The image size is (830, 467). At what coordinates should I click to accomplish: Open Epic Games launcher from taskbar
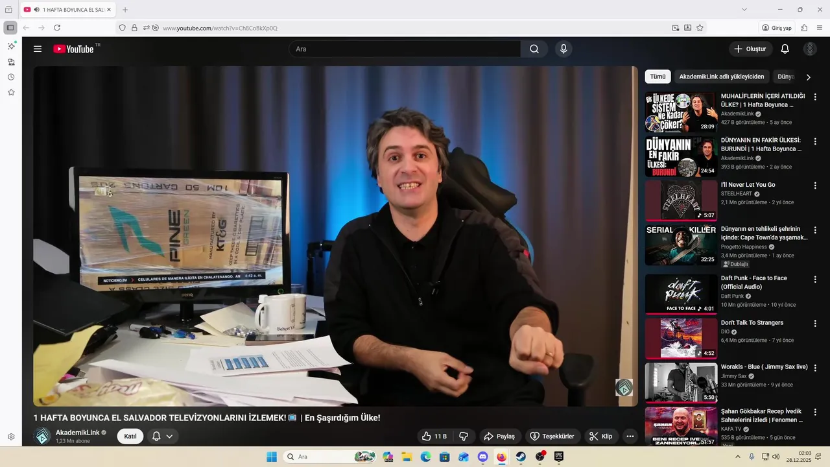coord(558,457)
